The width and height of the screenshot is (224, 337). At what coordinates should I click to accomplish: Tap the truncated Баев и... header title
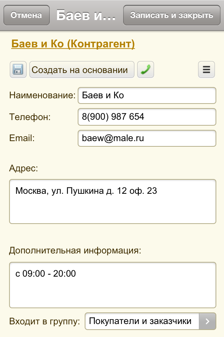click(x=86, y=15)
